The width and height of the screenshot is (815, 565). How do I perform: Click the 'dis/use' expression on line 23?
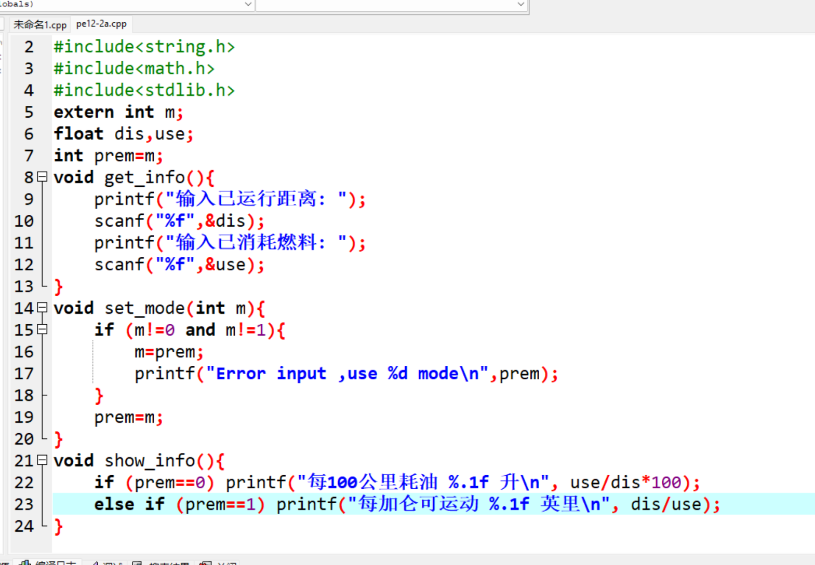666,504
